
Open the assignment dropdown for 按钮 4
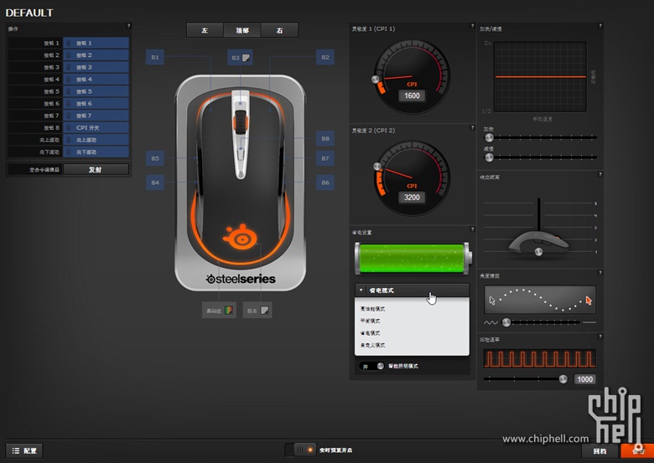(96, 79)
